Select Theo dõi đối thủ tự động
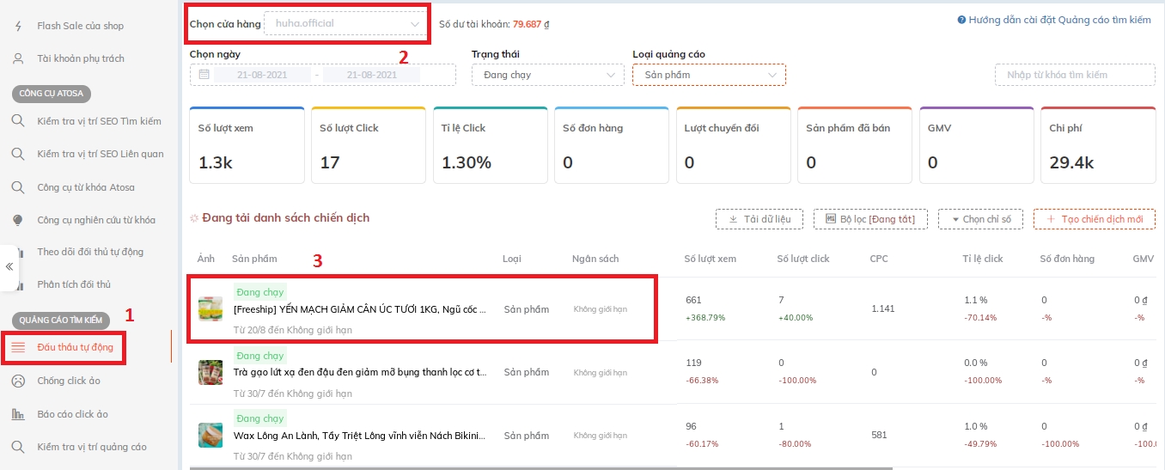This screenshot has height=470, width=1165. [x=90, y=252]
